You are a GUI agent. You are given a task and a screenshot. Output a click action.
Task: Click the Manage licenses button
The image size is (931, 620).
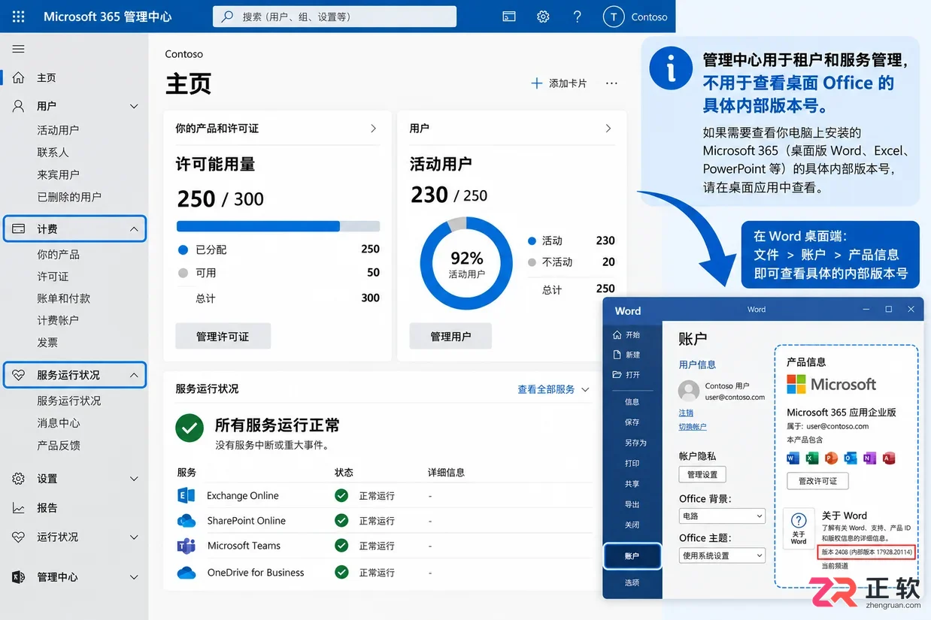pos(223,337)
